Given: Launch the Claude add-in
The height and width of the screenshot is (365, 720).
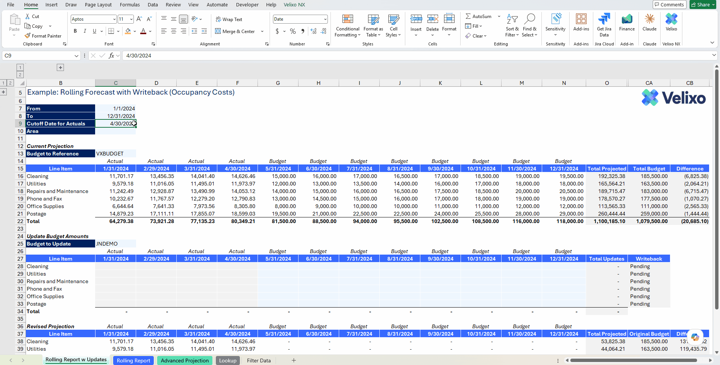Looking at the screenshot, I should click(649, 23).
